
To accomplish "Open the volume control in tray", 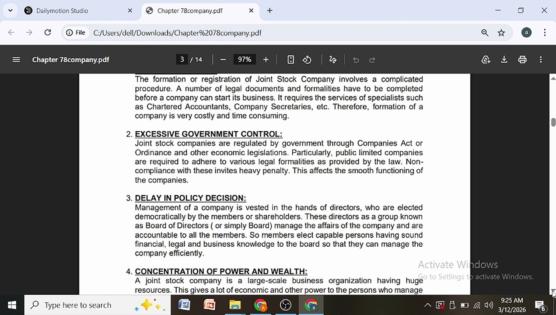I will click(489, 305).
